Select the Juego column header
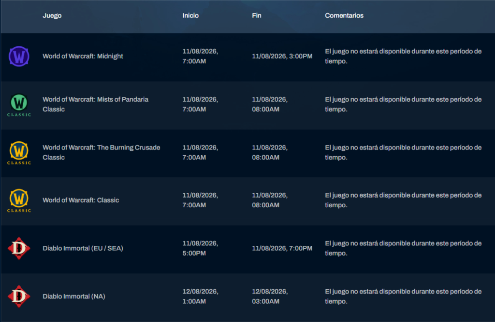The width and height of the screenshot is (495, 322). click(x=52, y=15)
